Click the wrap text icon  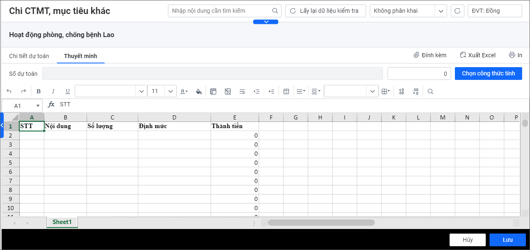click(x=242, y=91)
